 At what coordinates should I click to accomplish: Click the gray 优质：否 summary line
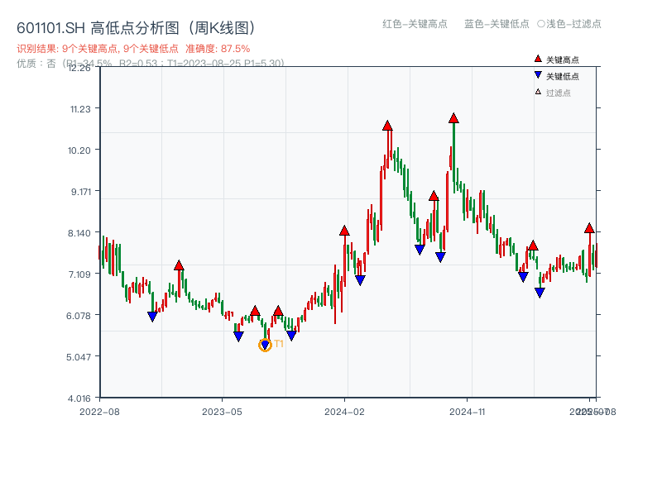pyautogui.click(x=151, y=64)
